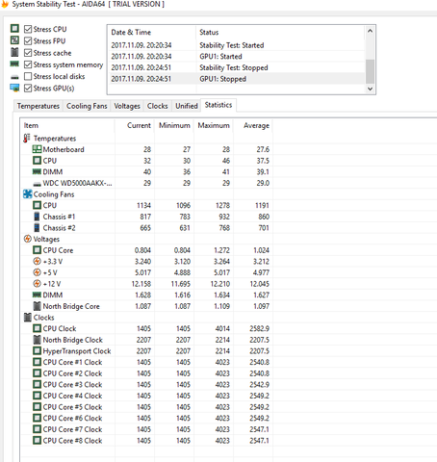Click the DIMM temperature row icon

[38, 171]
